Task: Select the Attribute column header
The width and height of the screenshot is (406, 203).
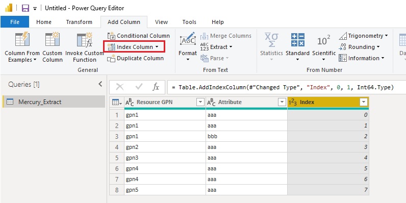Action: click(x=246, y=103)
